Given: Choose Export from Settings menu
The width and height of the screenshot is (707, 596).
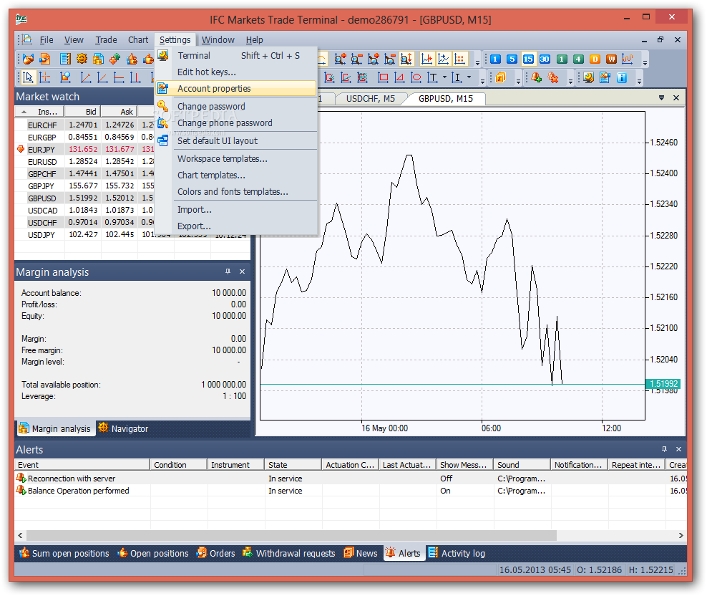Looking at the screenshot, I should coord(236,226).
